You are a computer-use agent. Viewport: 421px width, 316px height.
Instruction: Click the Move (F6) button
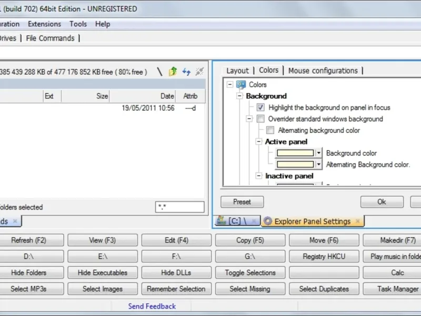[324, 240]
